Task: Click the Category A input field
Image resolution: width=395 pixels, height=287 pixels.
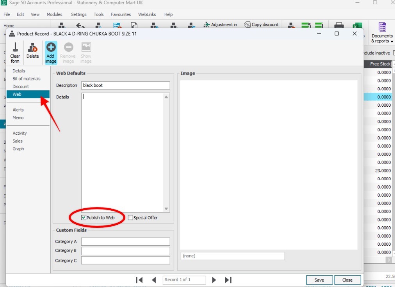Action: click(x=125, y=241)
